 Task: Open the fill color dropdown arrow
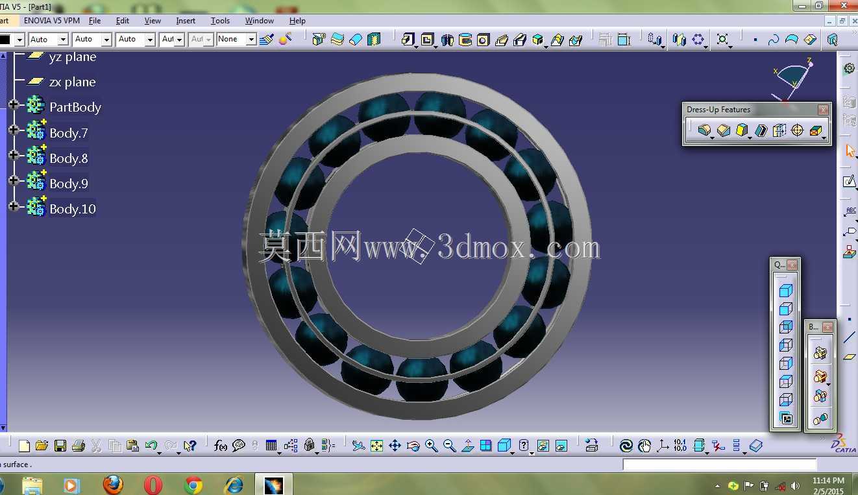pyautogui.click(x=19, y=40)
